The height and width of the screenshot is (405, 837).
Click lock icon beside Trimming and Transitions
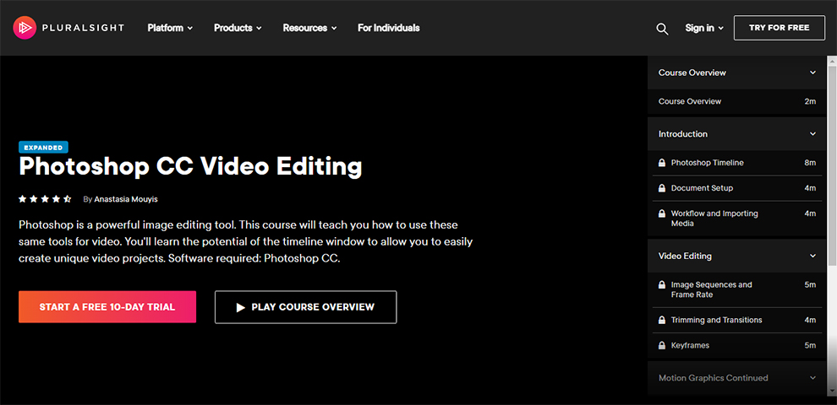pos(662,321)
